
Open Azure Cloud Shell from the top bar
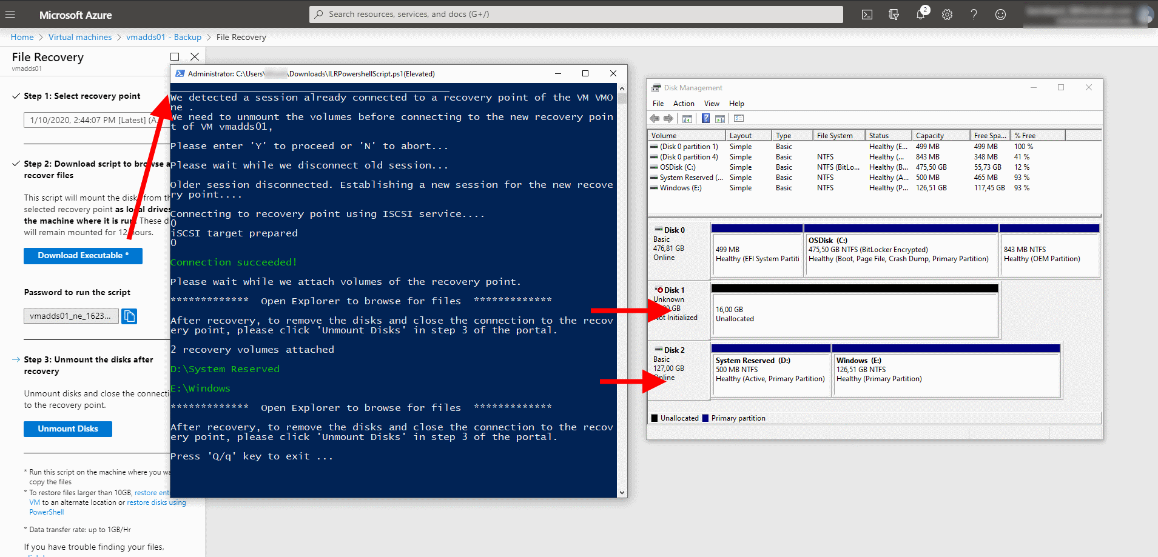coord(867,15)
